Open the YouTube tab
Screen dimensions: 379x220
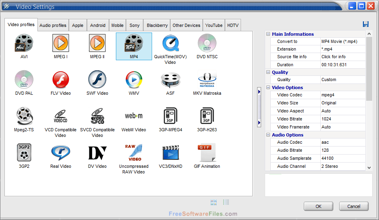tap(214, 25)
